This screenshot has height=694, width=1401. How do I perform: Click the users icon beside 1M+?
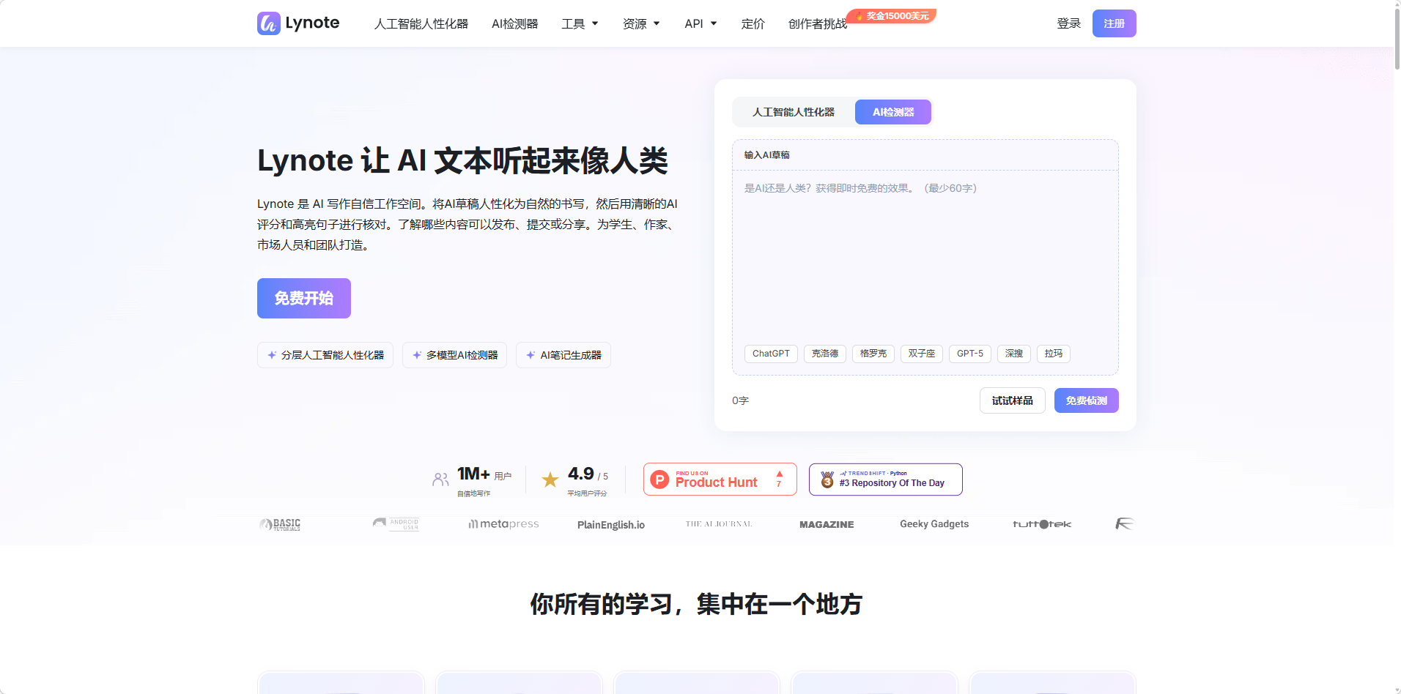point(440,480)
